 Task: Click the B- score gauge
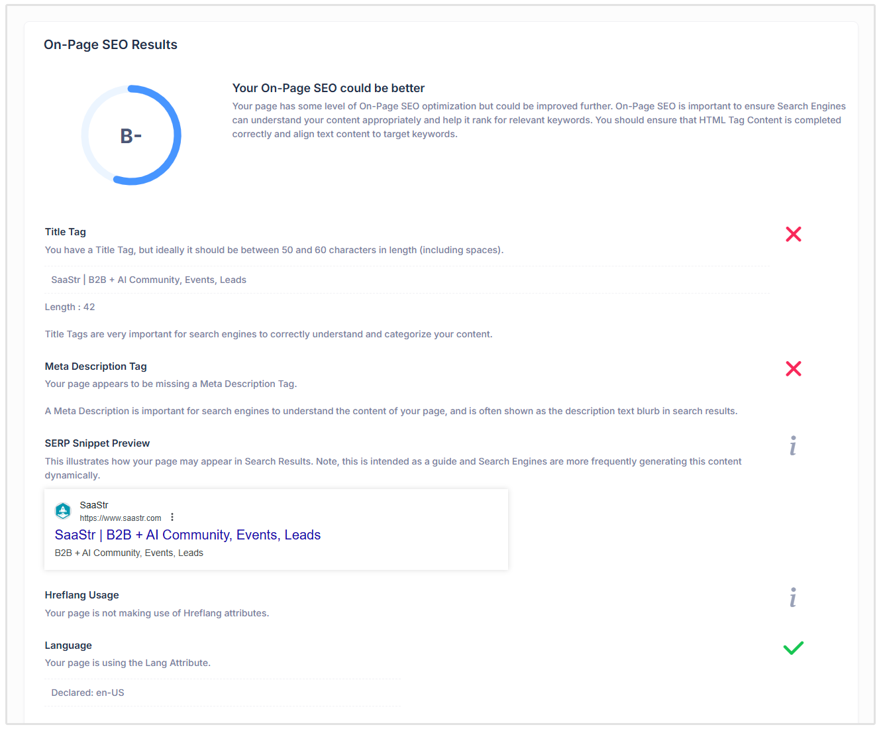130,135
